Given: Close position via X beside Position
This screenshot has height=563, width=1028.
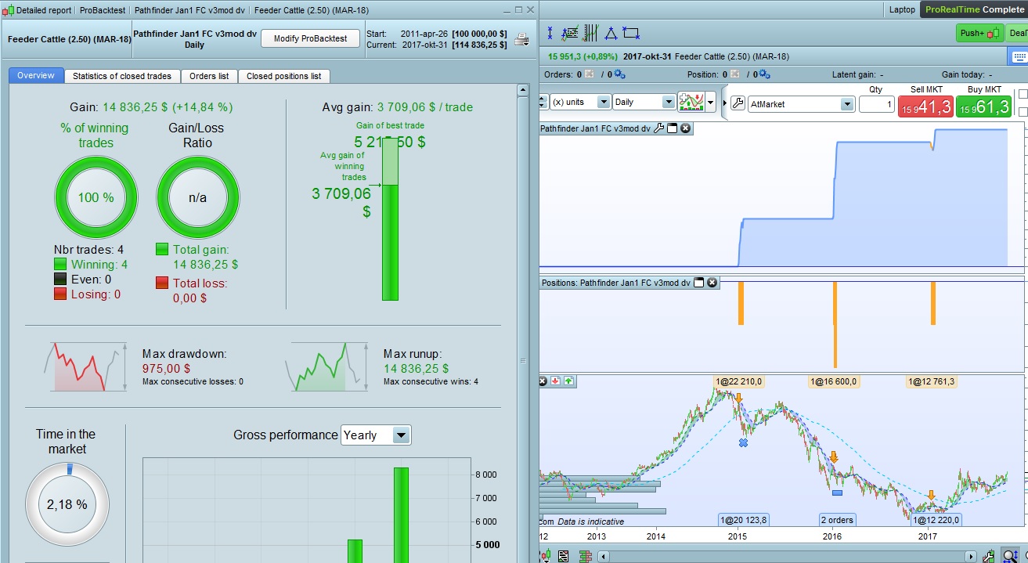Looking at the screenshot, I should click(x=734, y=74).
